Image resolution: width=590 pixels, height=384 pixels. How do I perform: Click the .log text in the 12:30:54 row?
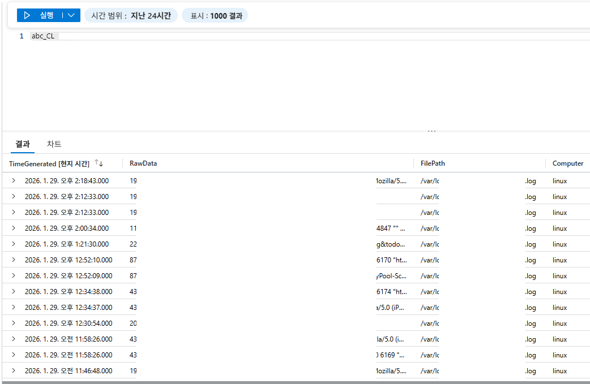[x=531, y=323]
